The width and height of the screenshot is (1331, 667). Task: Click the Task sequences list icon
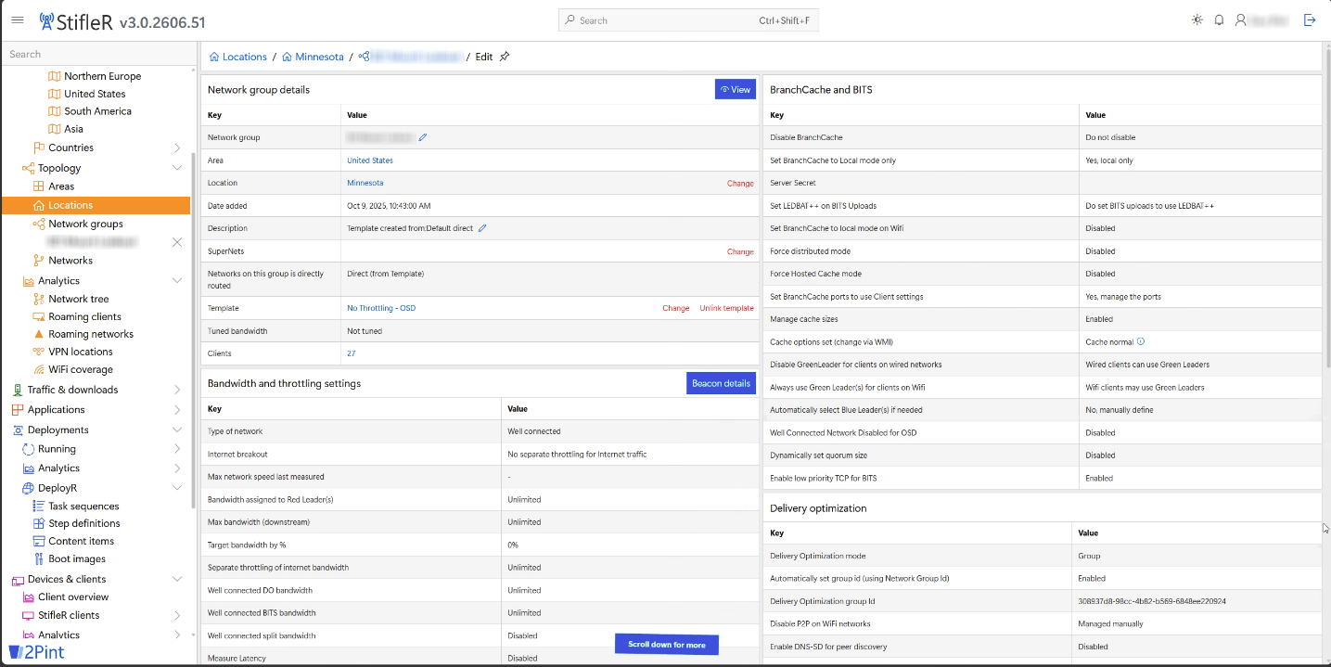click(x=39, y=507)
